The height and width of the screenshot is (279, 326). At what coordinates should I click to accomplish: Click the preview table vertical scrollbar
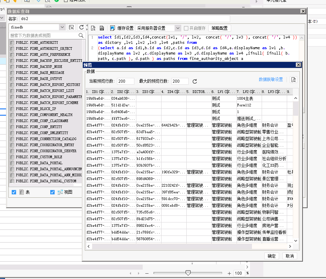point(296,108)
